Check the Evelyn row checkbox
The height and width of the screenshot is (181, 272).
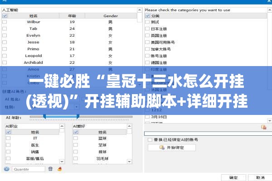pyautogui.click(x=5, y=35)
